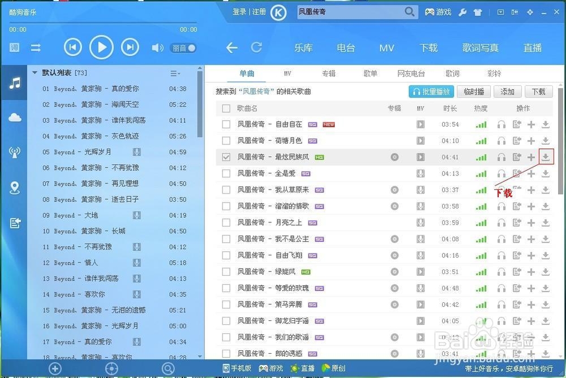The height and width of the screenshot is (378, 566).
Task: Click the 批量播放 button
Action: point(431,91)
